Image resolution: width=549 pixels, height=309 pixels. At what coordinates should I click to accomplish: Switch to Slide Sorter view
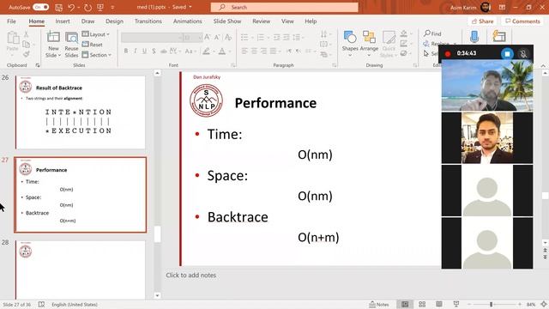tap(422, 304)
